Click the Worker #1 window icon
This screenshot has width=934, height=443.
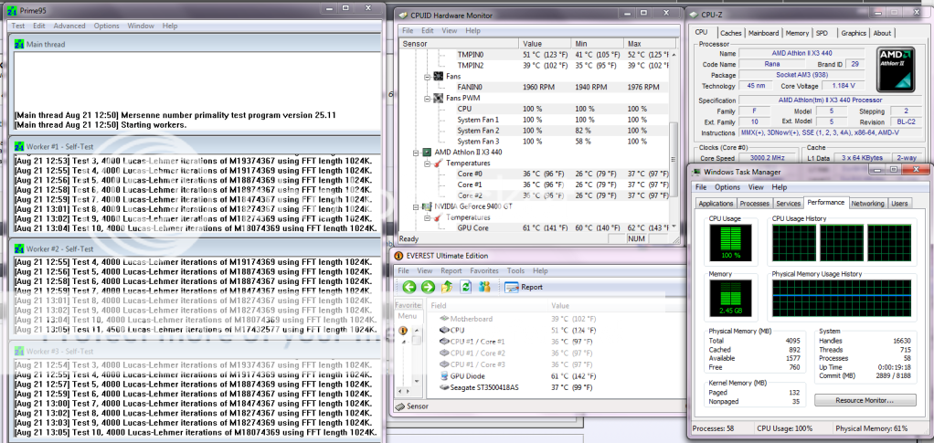(x=19, y=146)
